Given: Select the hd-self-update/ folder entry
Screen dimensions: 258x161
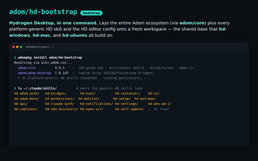Looking at the screenshot, I should click(x=129, y=109).
